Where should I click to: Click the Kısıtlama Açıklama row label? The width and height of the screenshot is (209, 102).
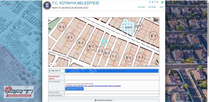[x=55, y=95]
